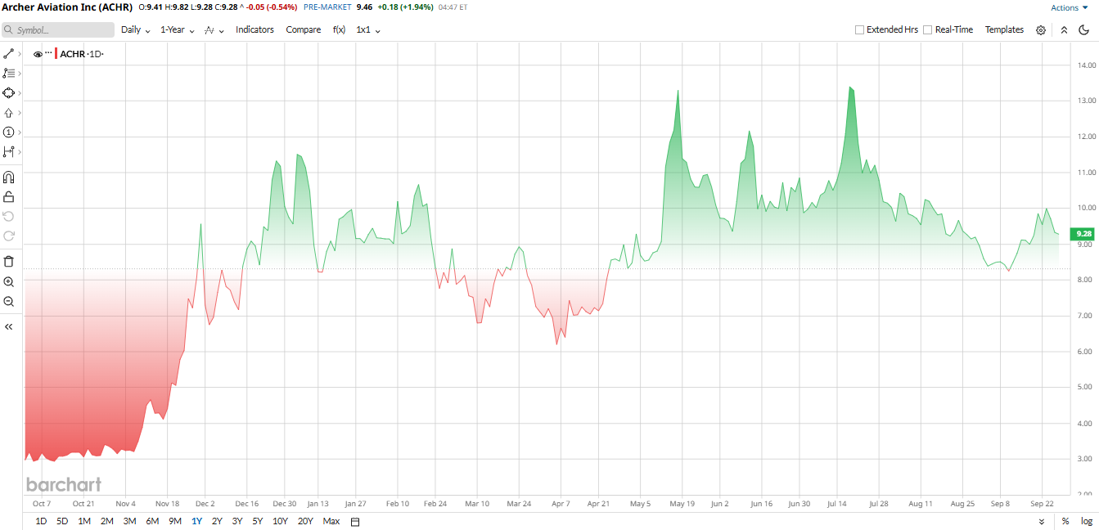The width and height of the screenshot is (1099, 530).
Task: Open the Templates menu
Action: click(1004, 29)
